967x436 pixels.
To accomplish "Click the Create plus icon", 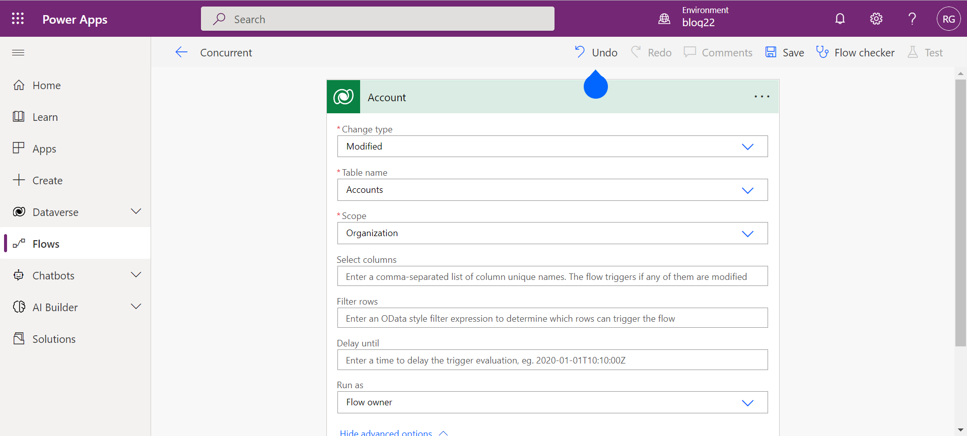I will [19, 180].
